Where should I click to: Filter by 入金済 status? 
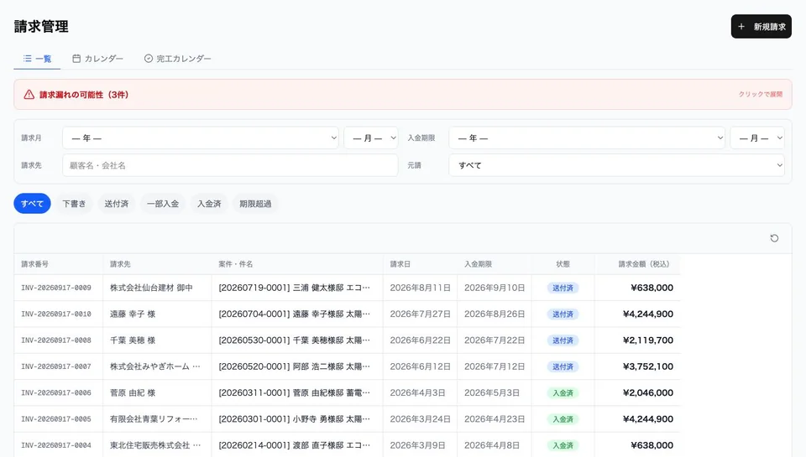(x=209, y=203)
